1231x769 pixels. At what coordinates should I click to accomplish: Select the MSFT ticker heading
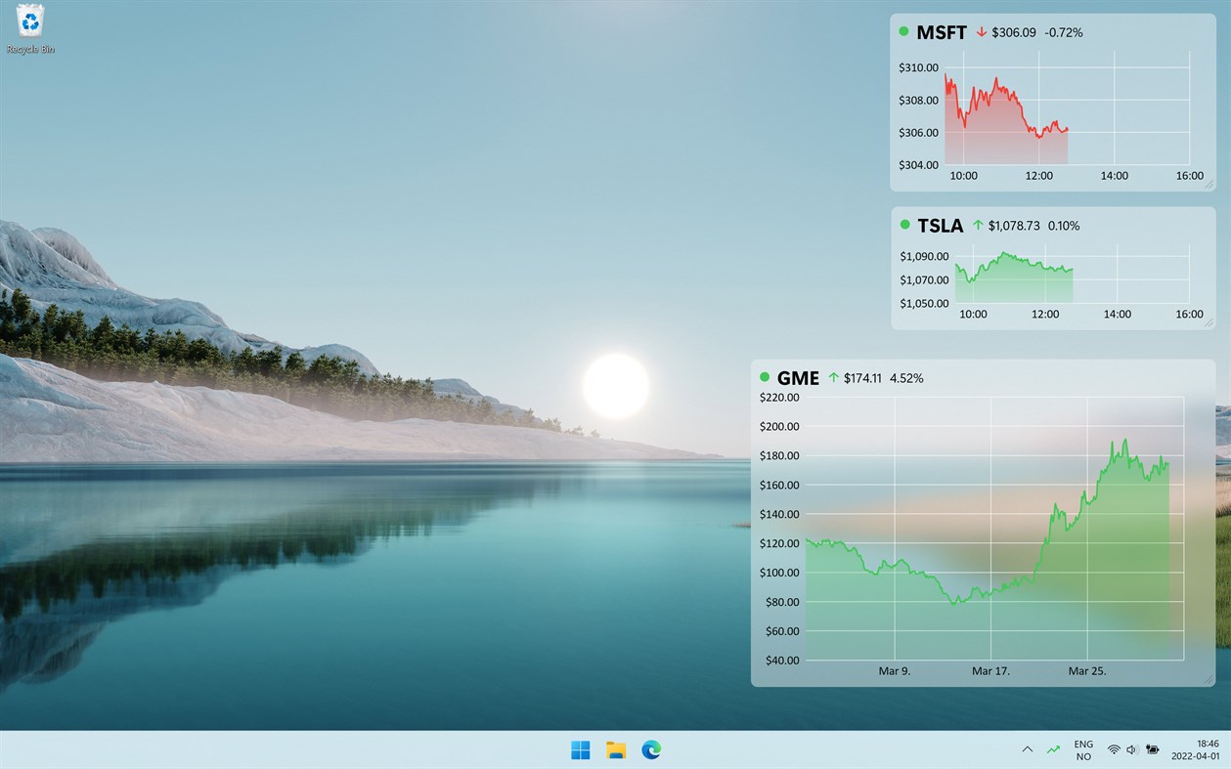point(941,31)
